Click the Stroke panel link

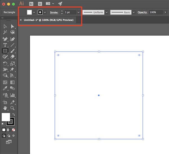pos(54,12)
